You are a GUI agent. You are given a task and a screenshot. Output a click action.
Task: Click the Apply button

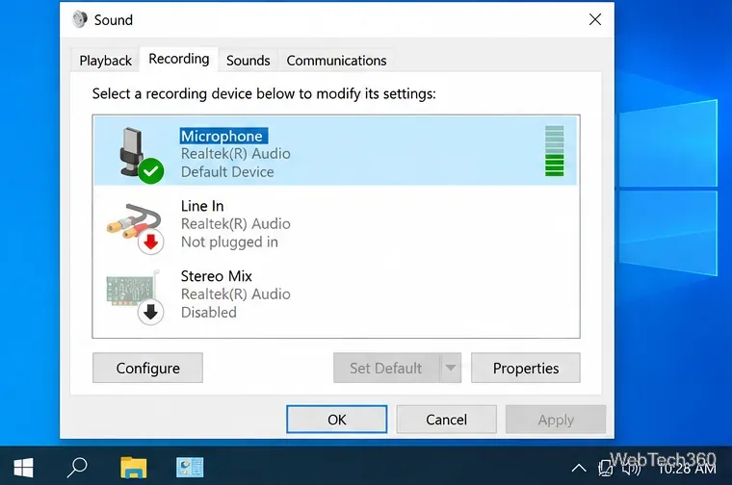tap(556, 420)
